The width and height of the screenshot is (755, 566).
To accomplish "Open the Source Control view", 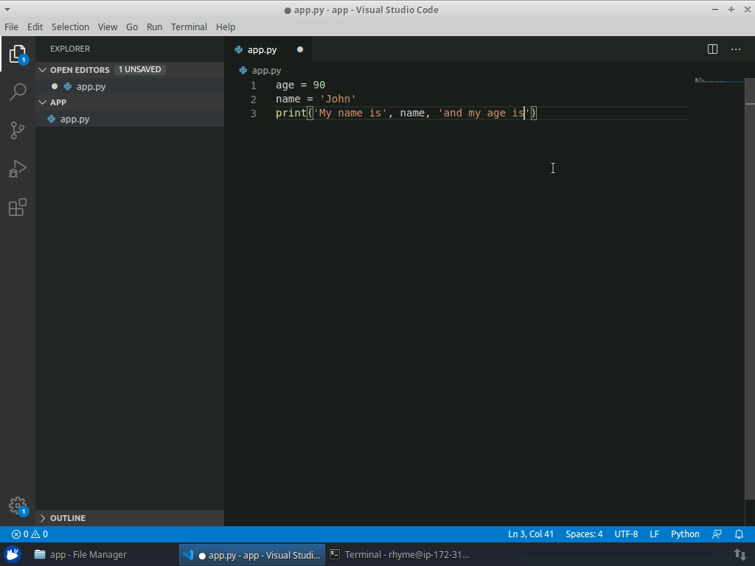I will click(x=18, y=130).
